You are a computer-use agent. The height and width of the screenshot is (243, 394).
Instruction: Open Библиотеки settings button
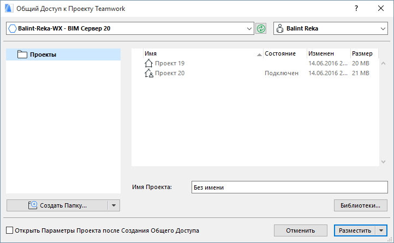[x=360, y=205]
